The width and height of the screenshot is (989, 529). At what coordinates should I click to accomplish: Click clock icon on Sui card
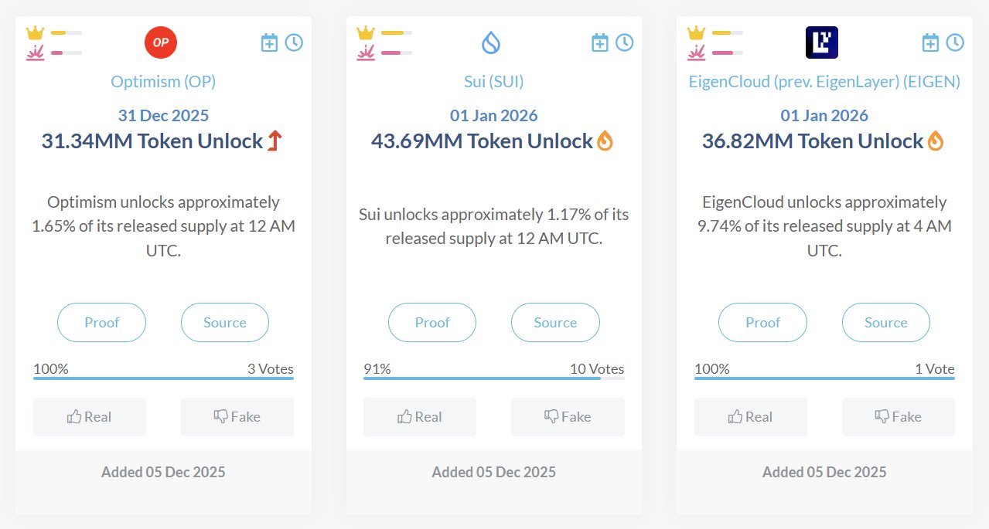coord(624,42)
